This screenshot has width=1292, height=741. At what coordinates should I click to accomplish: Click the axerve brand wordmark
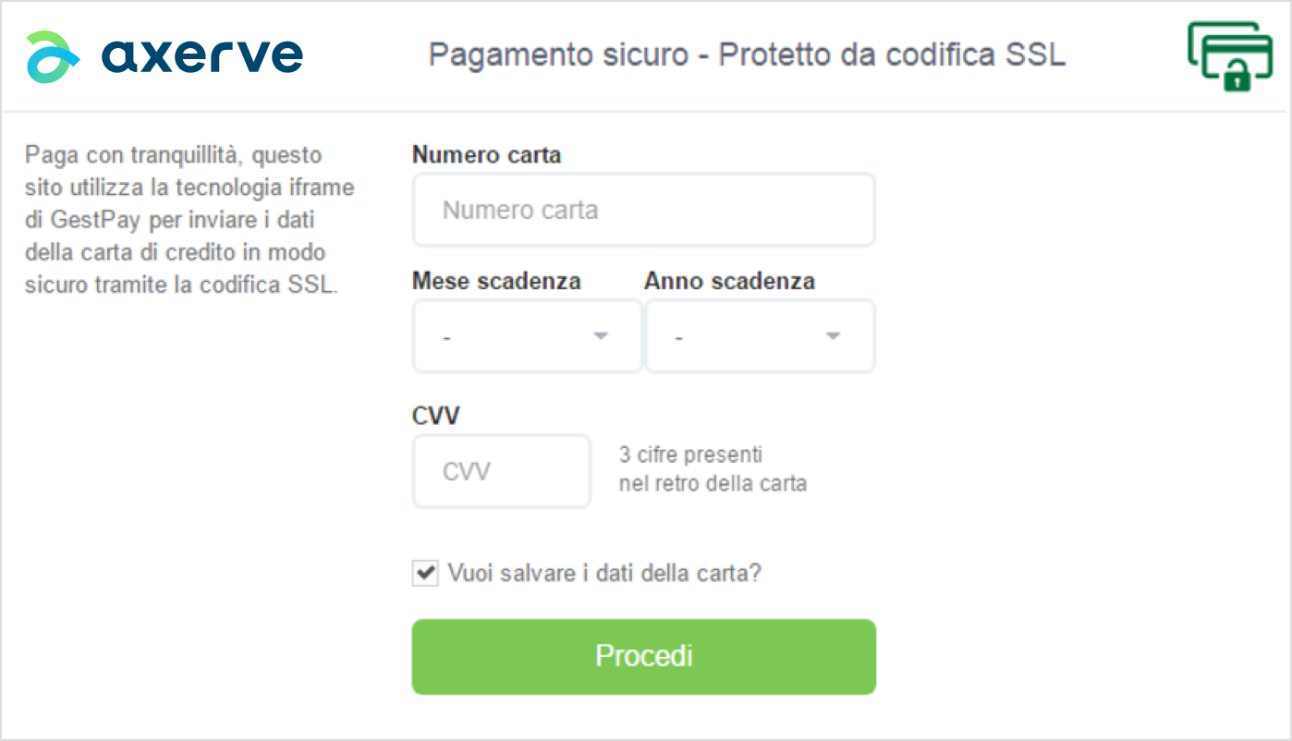click(x=202, y=55)
